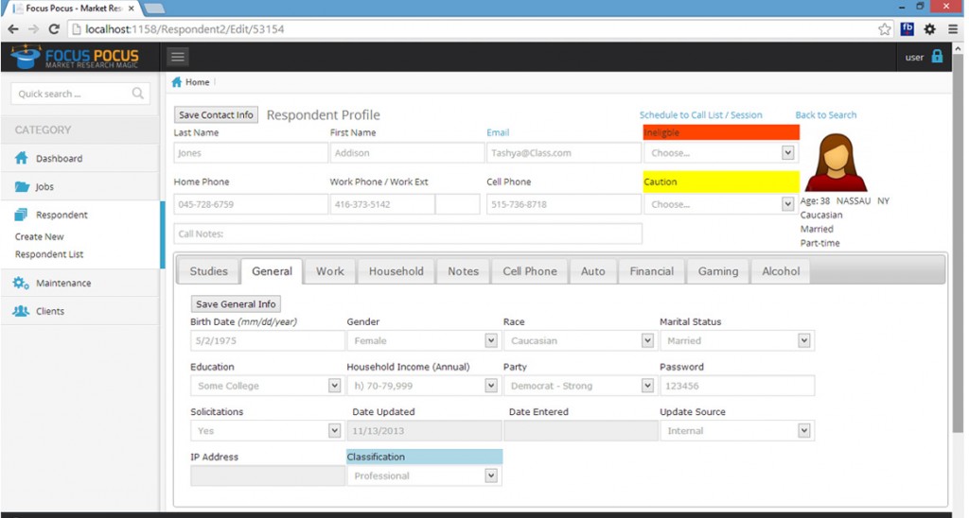Screen dimensions: 969x518
Task: Select Respondent List in sidebar
Action: pos(49,254)
